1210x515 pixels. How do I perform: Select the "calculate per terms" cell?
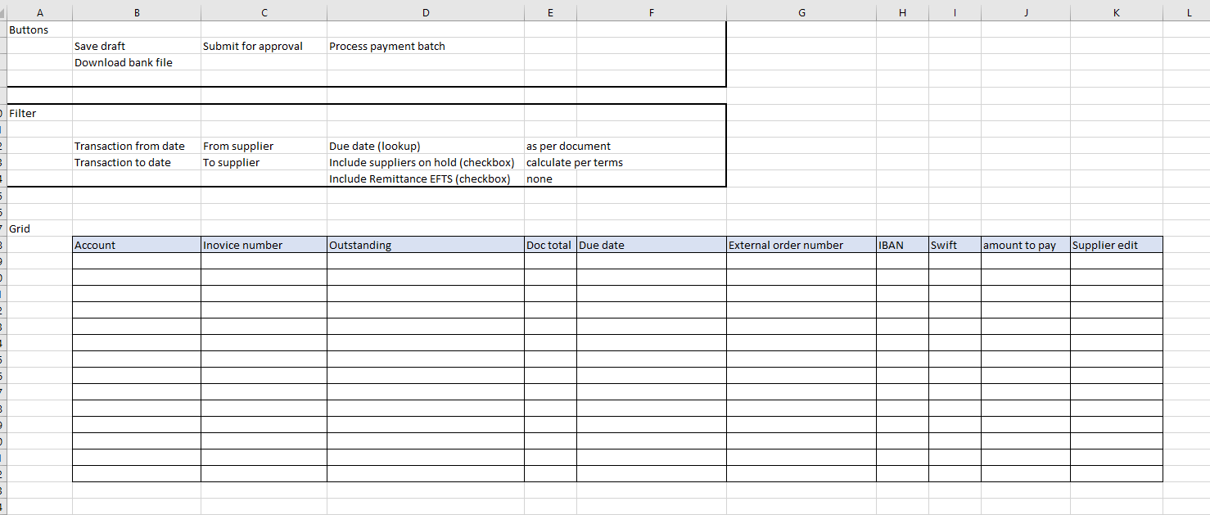pos(575,163)
